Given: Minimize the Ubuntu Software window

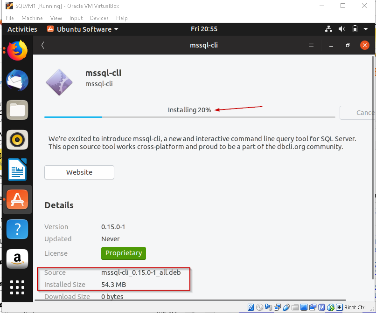Looking at the screenshot, I should 331,45.
